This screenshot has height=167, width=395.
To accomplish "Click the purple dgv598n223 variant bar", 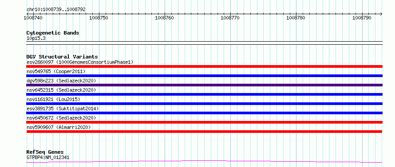I will [204, 85].
